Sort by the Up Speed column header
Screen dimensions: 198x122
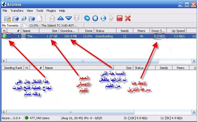click(x=177, y=31)
